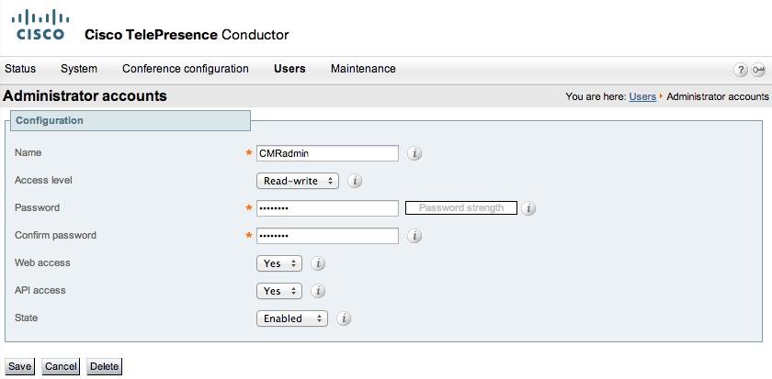
Task: Open the Conference configuration menu
Action: (x=186, y=69)
